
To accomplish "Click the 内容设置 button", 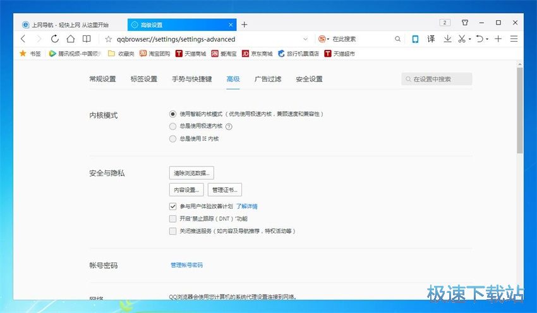I will coord(186,190).
